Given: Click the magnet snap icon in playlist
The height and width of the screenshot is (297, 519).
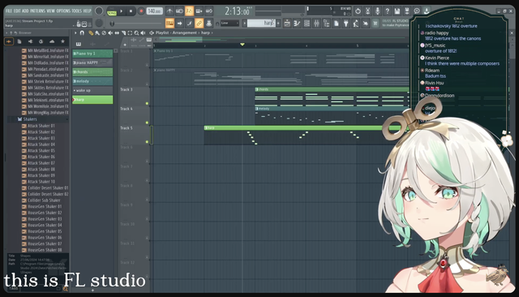Looking at the screenshot, I should pyautogui.click(x=82, y=32).
